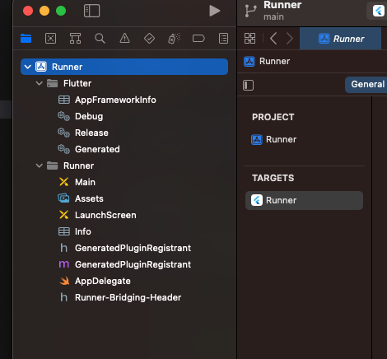
Task: Collapse the Flutter folder
Action: click(40, 83)
